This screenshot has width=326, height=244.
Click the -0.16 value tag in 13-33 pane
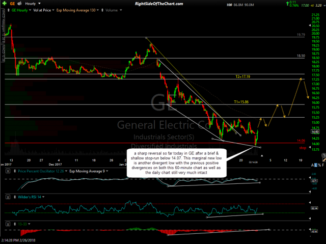pos(314,231)
